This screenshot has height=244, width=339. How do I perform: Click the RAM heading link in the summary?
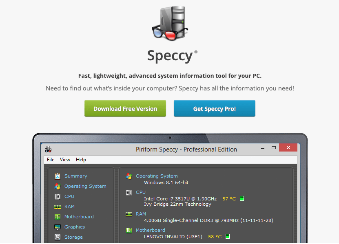[141, 214]
